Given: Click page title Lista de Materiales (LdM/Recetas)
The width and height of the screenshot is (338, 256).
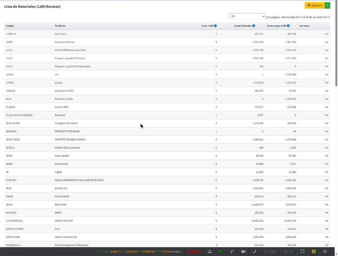Looking at the screenshot, I should click(32, 7).
